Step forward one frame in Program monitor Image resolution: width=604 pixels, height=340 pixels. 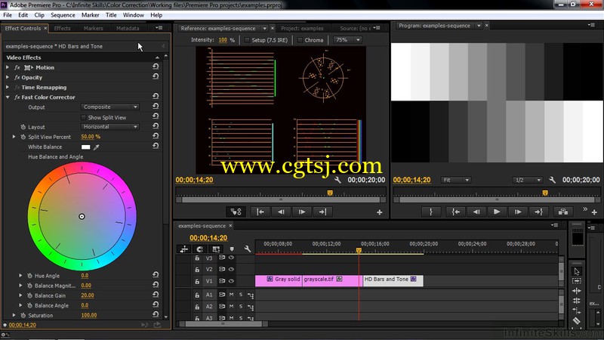[x=518, y=212]
